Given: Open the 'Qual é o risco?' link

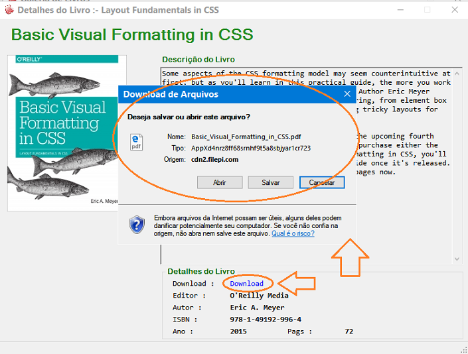Looking at the screenshot, I should 293,233.
